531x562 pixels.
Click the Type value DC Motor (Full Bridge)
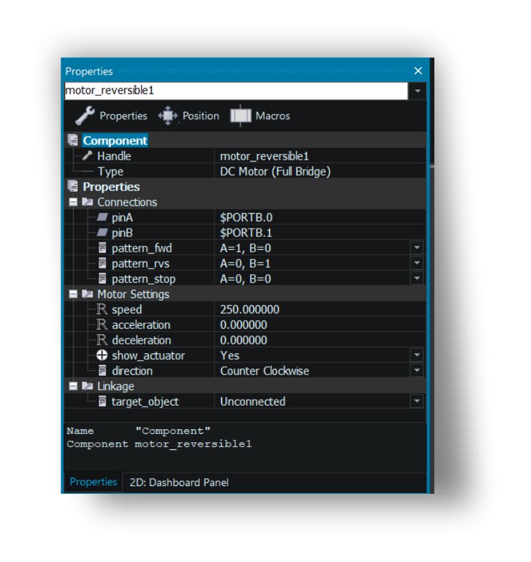[275, 172]
